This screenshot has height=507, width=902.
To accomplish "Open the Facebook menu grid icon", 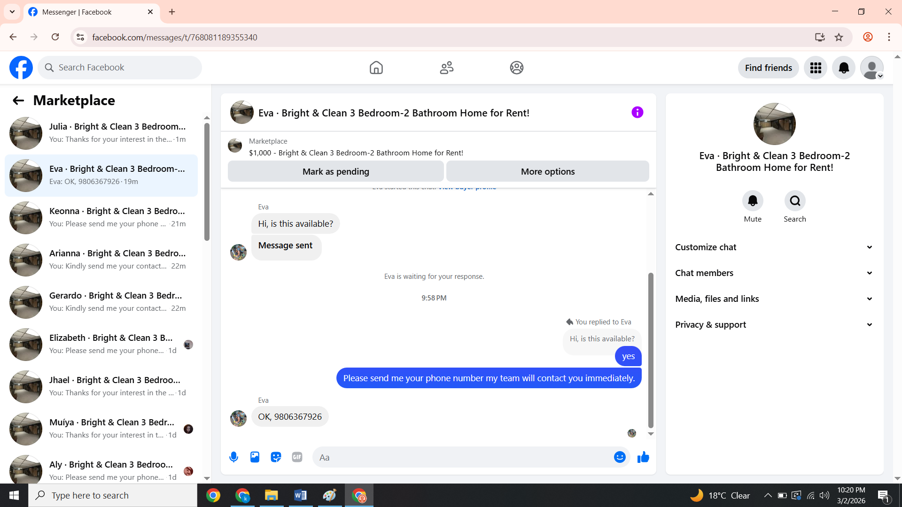I will 816,68.
